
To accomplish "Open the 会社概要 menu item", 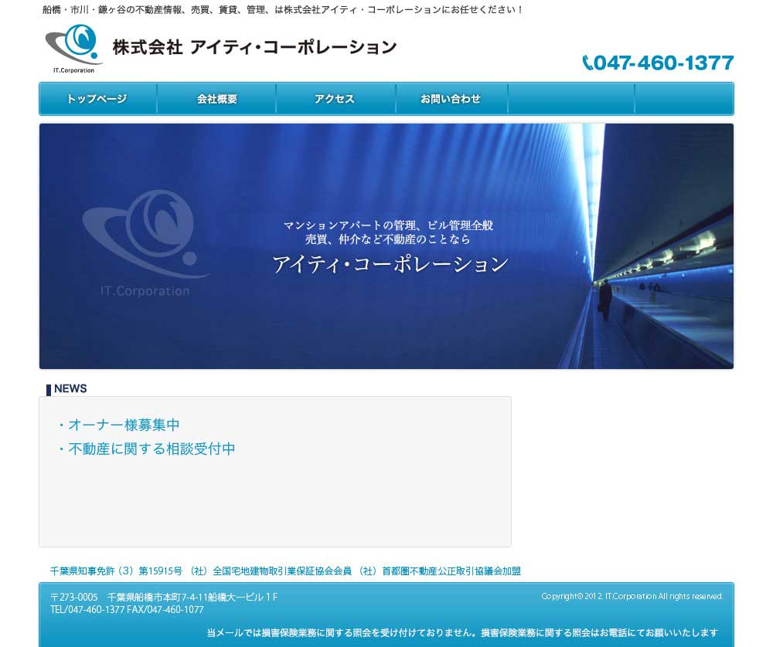I will 217,99.
